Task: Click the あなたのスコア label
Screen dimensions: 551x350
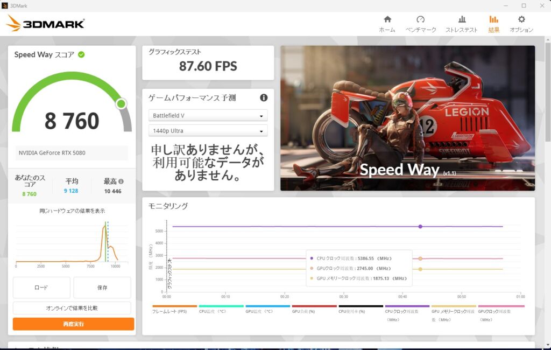Action: coord(30,181)
